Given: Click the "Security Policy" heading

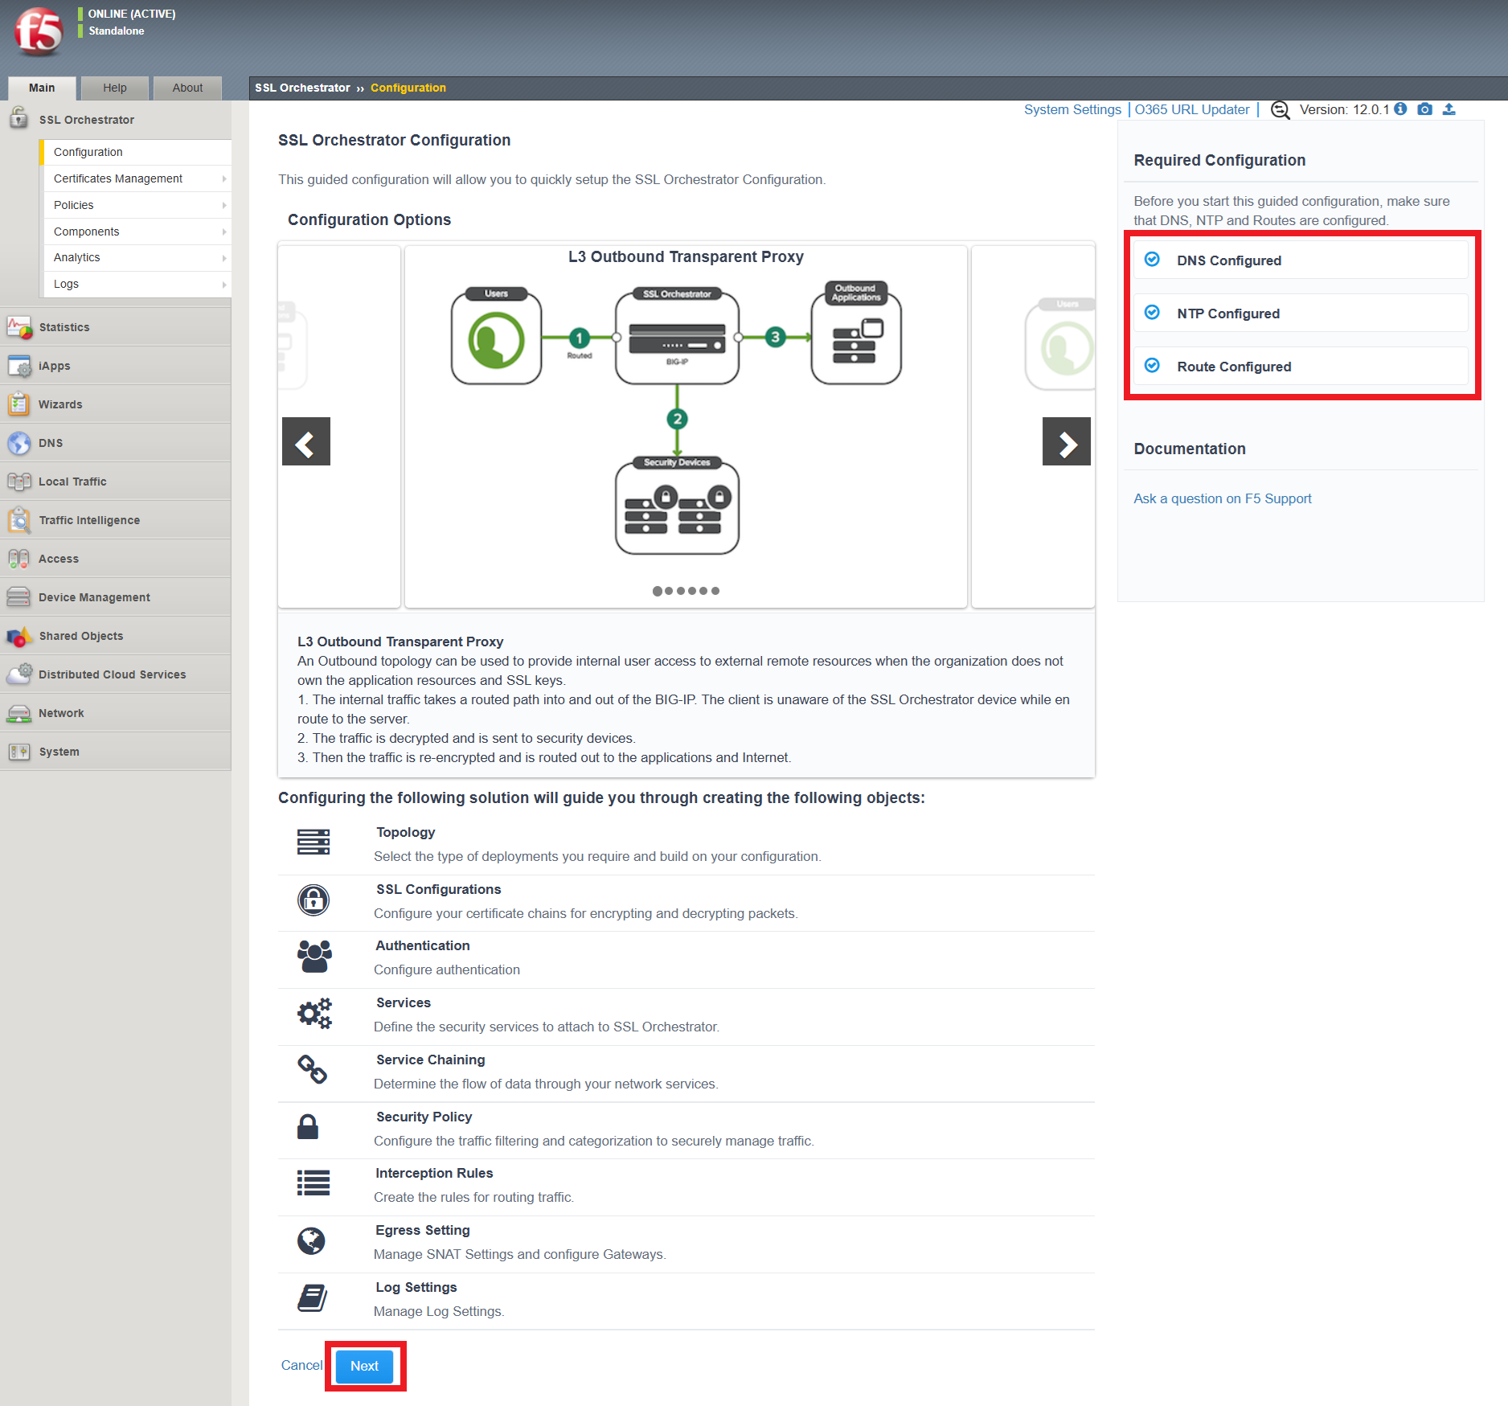Looking at the screenshot, I should 424,1117.
